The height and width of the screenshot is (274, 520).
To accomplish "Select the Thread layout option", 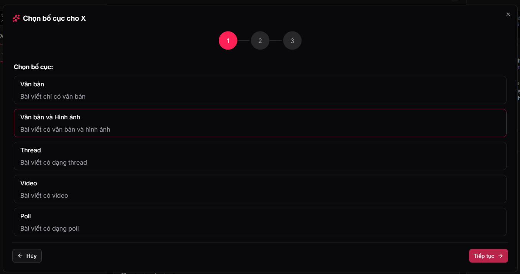I will coord(260,156).
